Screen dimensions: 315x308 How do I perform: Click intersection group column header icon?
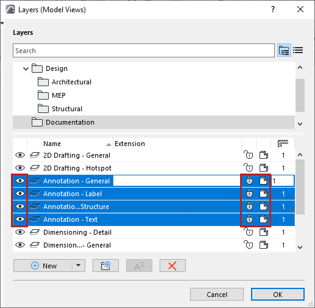pyautogui.click(x=283, y=144)
